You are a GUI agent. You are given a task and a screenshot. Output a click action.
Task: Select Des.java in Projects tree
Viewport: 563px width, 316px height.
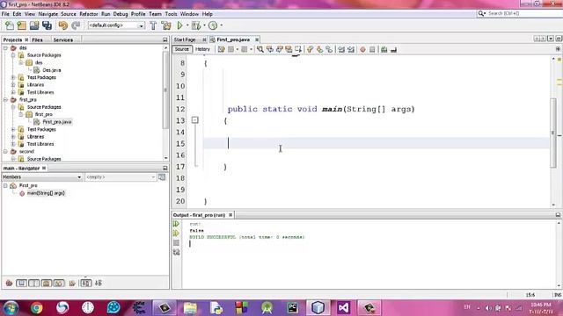click(52, 70)
